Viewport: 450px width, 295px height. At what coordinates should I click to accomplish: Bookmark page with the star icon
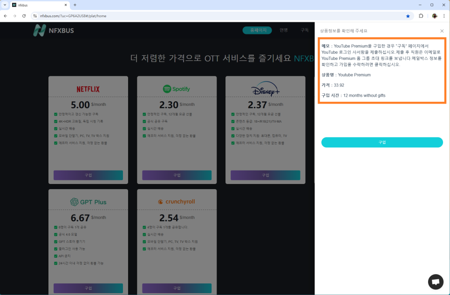click(x=408, y=16)
